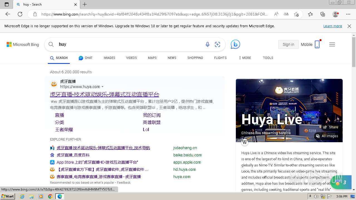Show hidden system tray icons
The width and height of the screenshot is (356, 200).
tap(310, 196)
